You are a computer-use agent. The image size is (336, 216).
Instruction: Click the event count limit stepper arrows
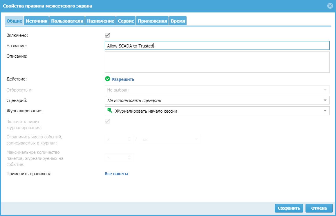129,139
